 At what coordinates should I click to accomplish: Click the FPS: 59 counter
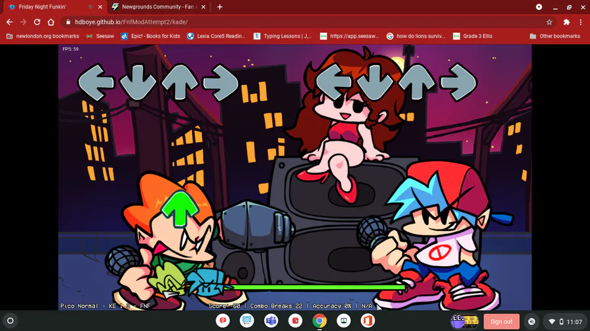point(70,49)
